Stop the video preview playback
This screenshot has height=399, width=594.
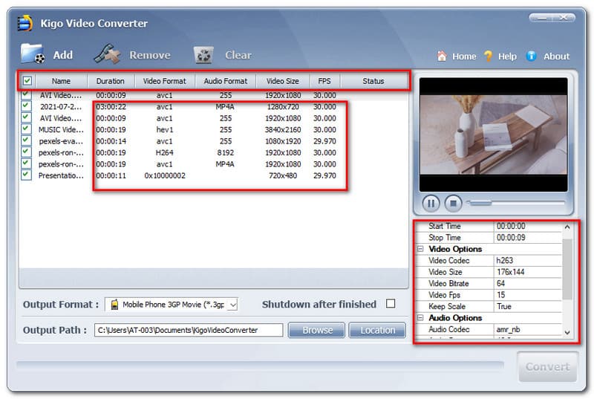point(454,203)
